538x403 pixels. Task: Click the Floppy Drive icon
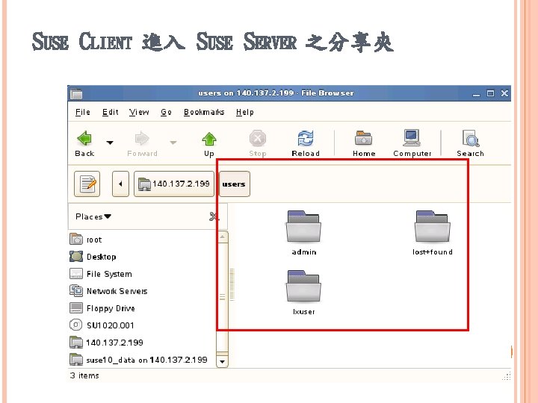(75, 307)
